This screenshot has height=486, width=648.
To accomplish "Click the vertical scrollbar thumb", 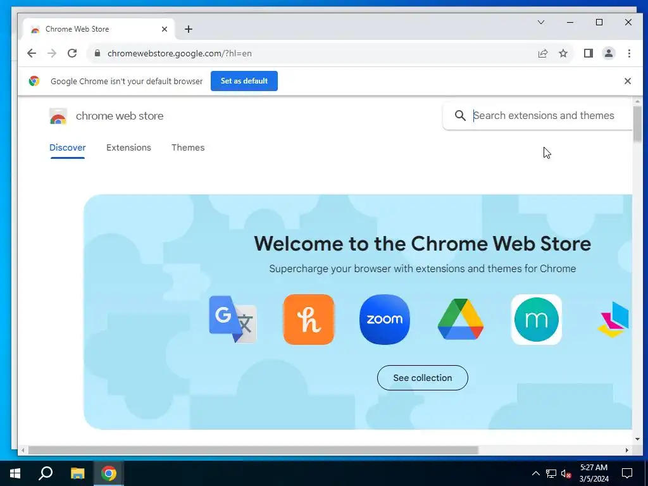I will (x=637, y=123).
